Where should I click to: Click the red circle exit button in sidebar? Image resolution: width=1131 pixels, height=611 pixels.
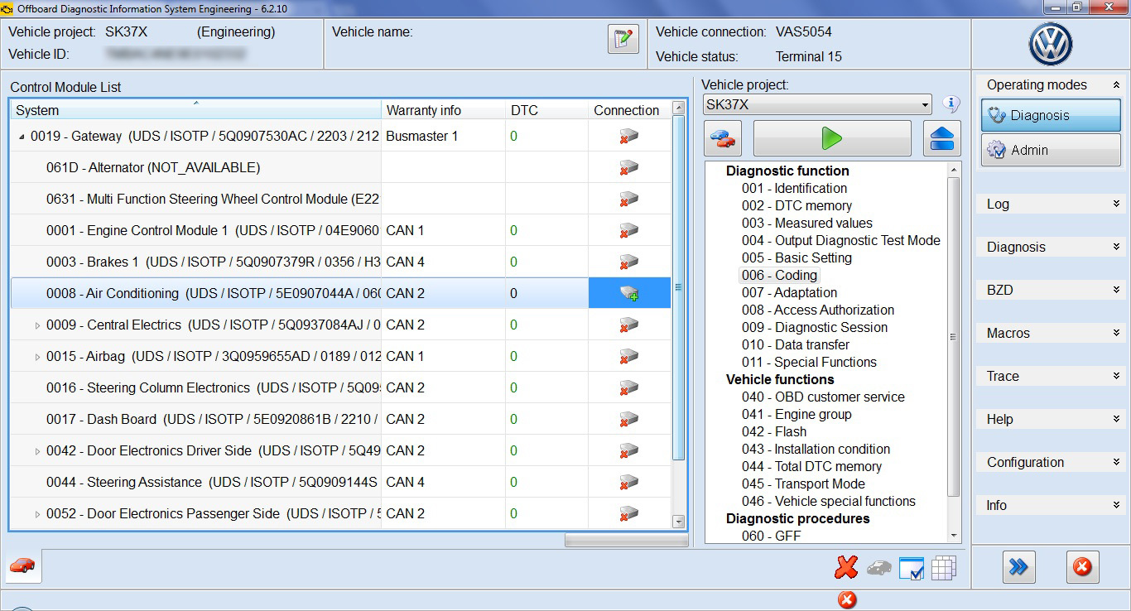pos(1082,567)
